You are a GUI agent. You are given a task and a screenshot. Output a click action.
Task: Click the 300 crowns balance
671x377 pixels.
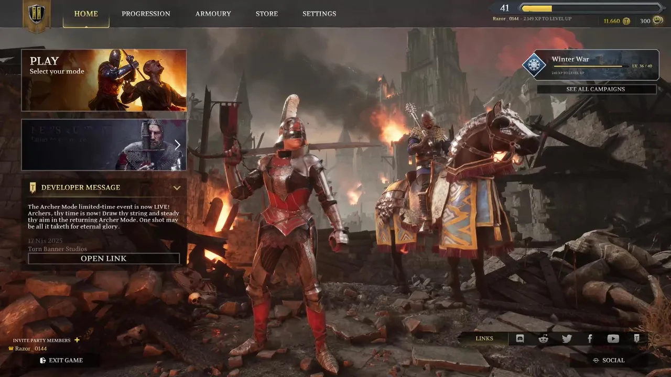coord(645,21)
